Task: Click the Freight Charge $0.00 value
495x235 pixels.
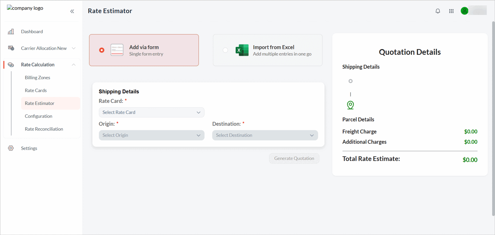Action: (x=471, y=132)
